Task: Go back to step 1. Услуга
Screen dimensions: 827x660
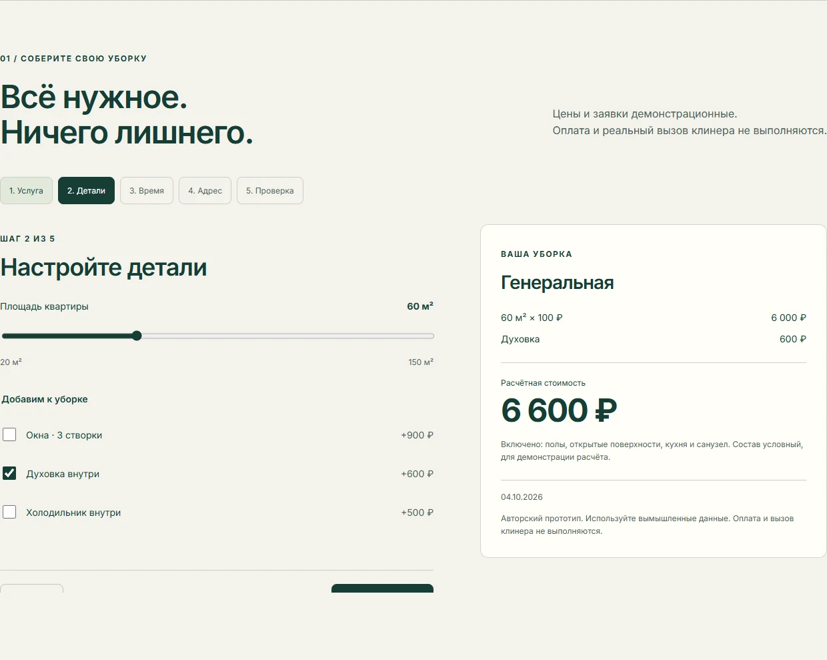Action: (26, 191)
